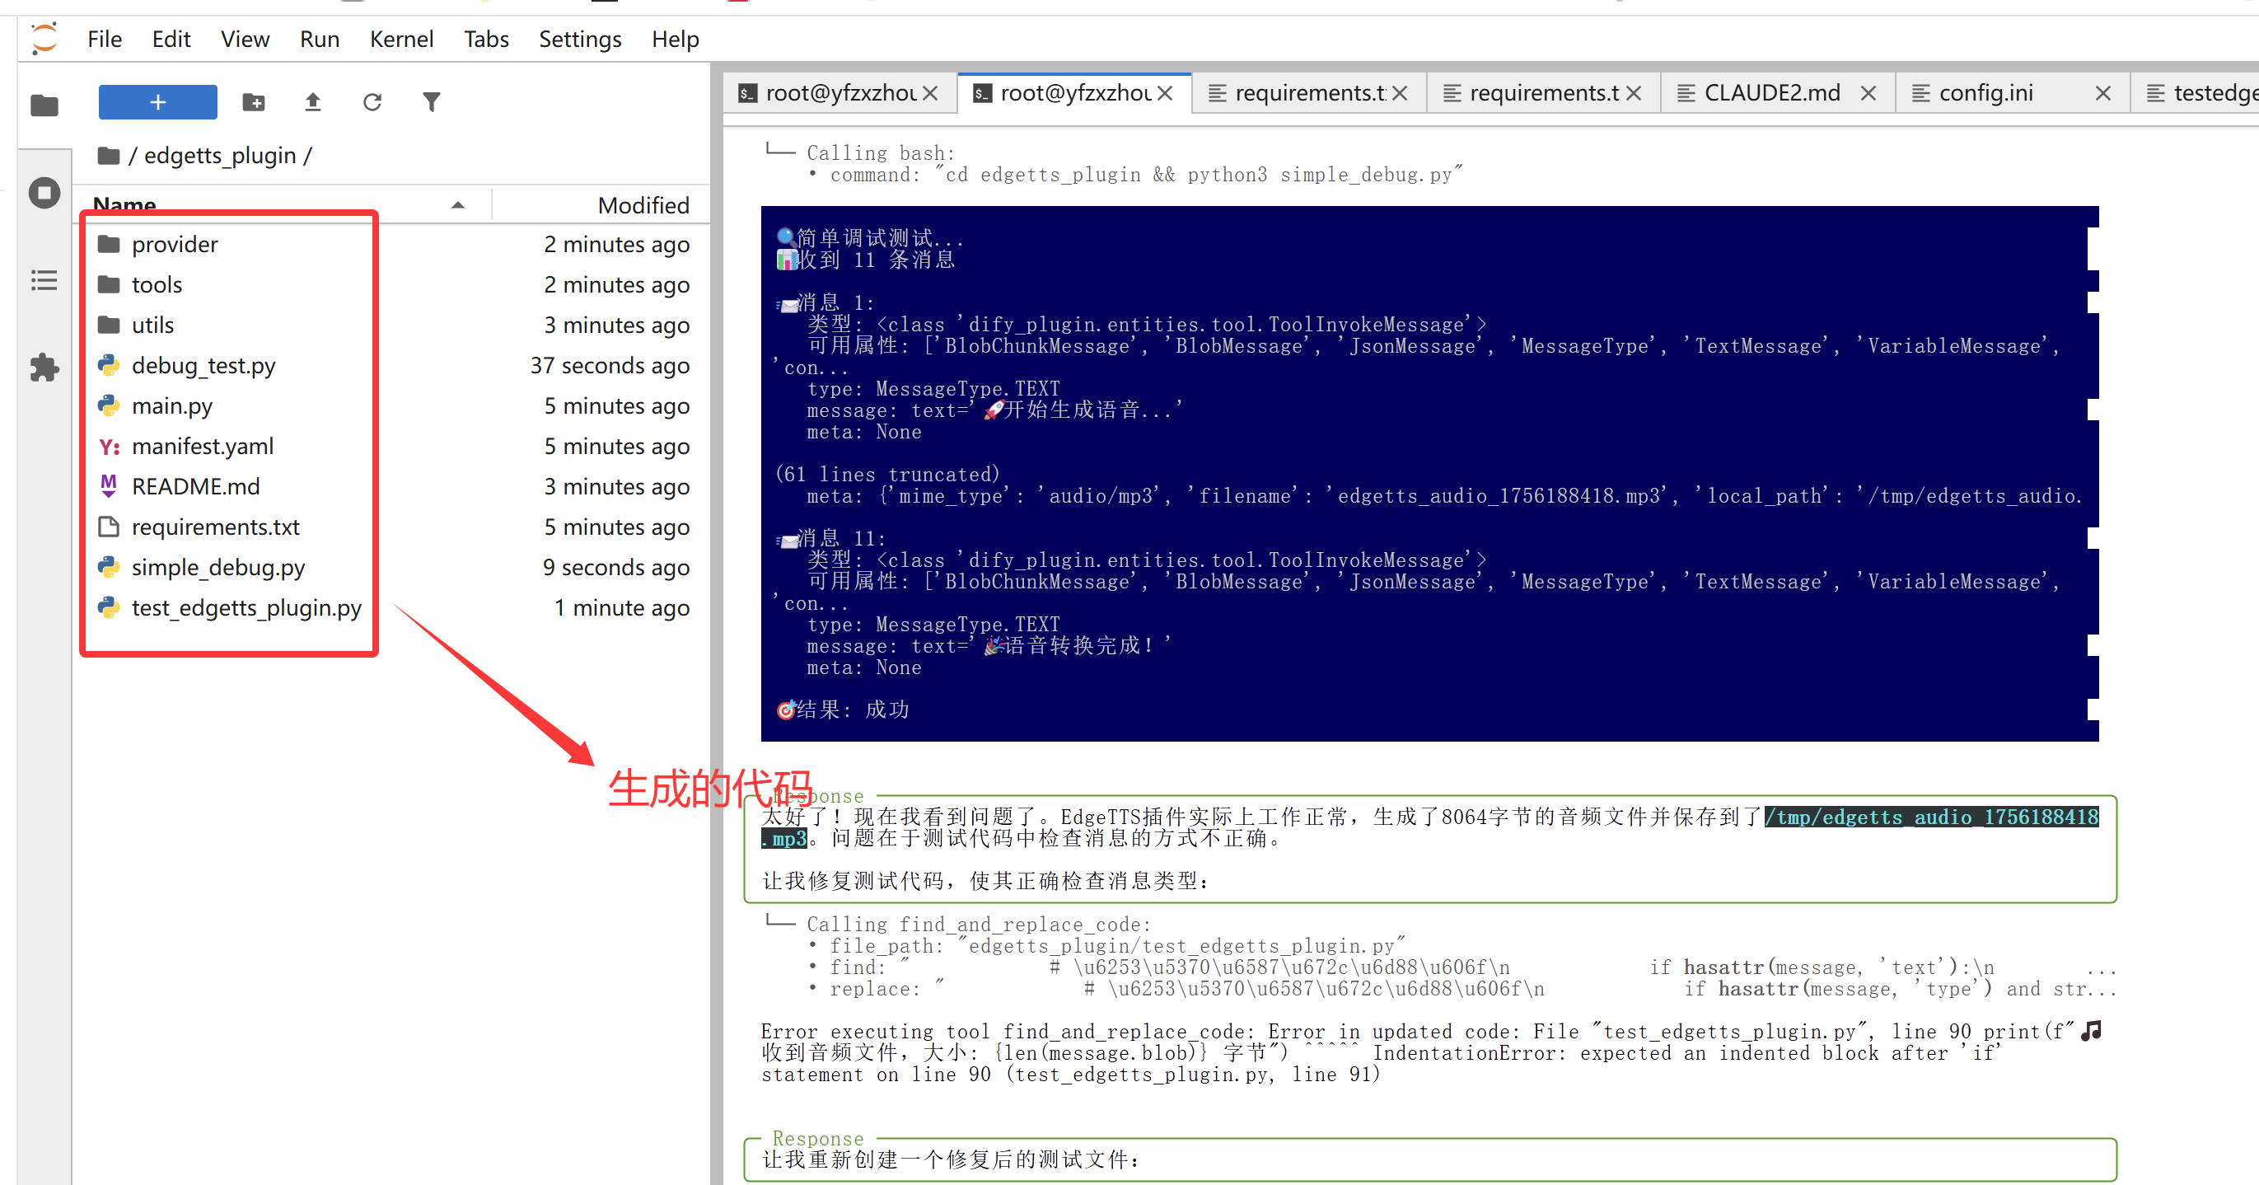2259x1185 pixels.
Task: Click the YAML icon beside manifest.yaml
Action: [x=109, y=447]
